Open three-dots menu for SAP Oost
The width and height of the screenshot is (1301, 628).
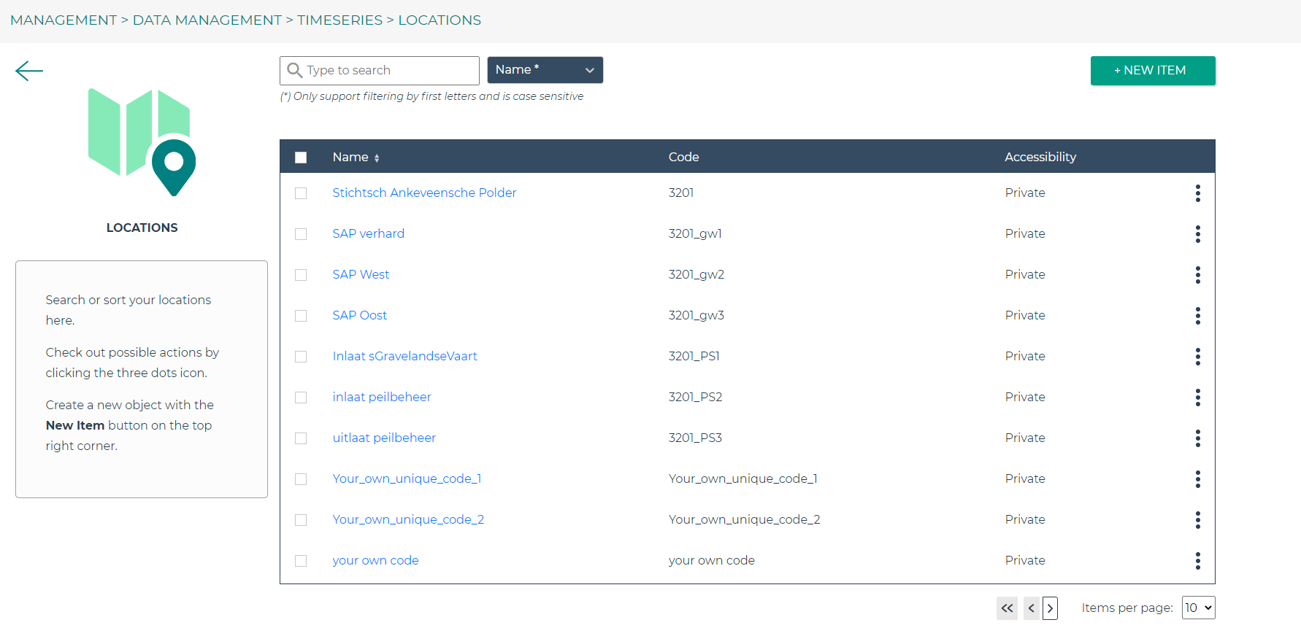pyautogui.click(x=1197, y=315)
